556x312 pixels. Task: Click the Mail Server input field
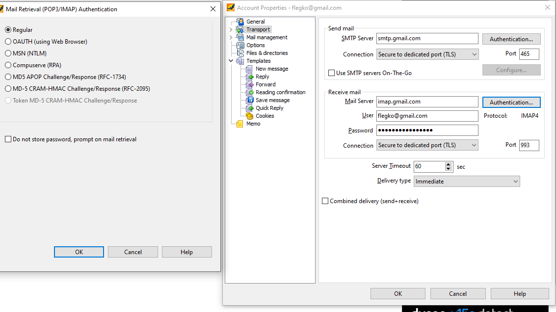pos(427,102)
